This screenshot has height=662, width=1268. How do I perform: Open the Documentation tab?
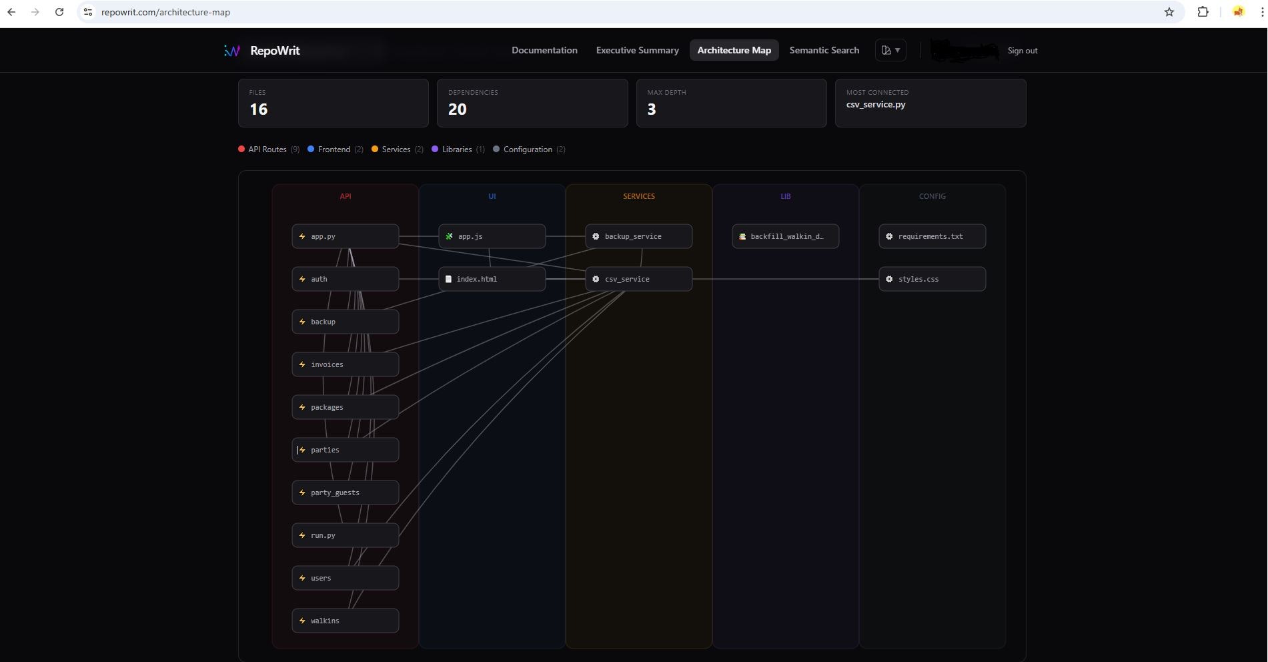(x=544, y=50)
